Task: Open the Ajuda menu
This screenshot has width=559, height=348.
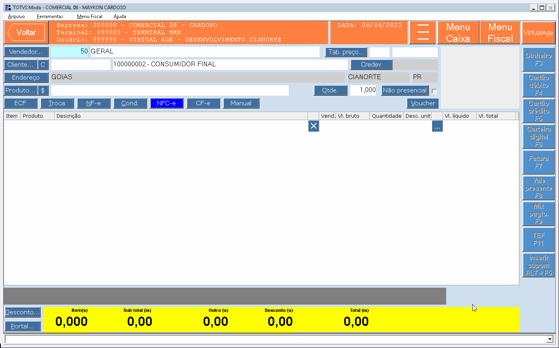Action: click(120, 16)
